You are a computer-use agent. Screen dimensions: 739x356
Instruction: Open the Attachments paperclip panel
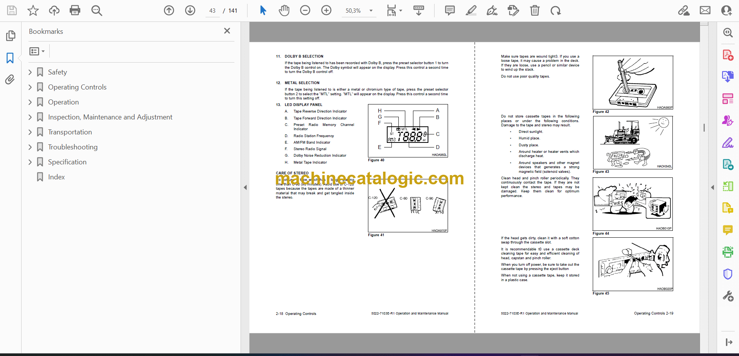10,79
